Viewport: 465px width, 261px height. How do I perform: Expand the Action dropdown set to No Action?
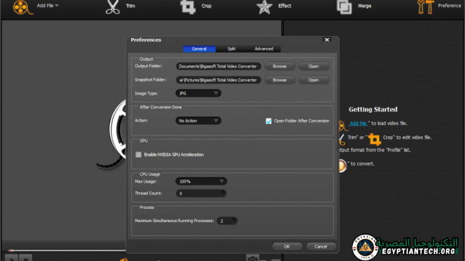point(198,121)
